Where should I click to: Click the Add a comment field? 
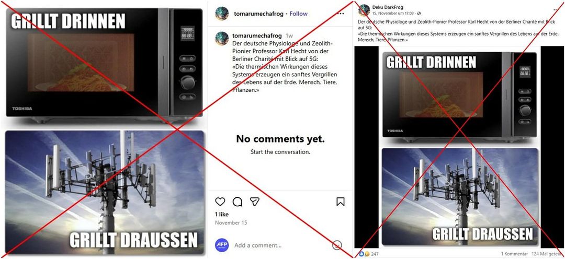281,245
